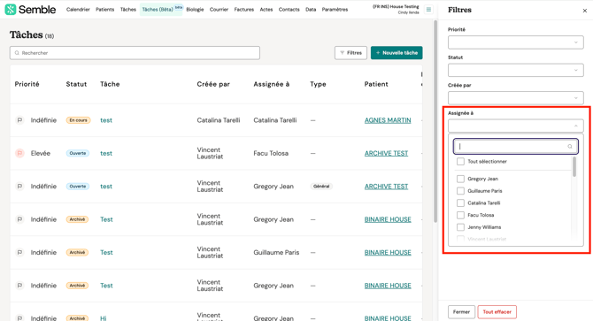Check the Facu Tolosa assignee option
The height and width of the screenshot is (321, 593).
point(460,215)
